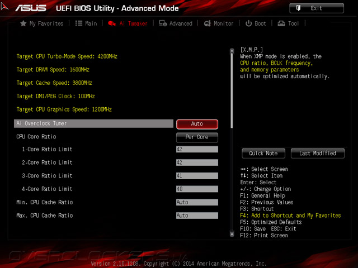
Task: Select the 4-Core Ratio Limit label
Action: 47,189
